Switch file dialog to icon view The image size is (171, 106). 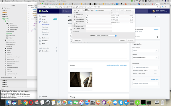coord(84,10)
